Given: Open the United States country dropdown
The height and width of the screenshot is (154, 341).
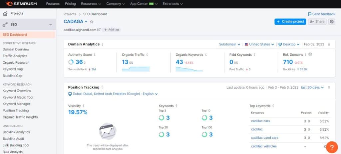Looking at the screenshot, I should (259, 44).
